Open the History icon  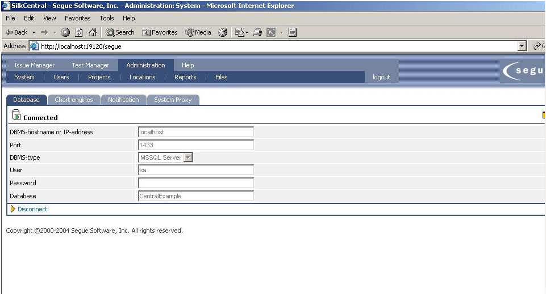coord(223,32)
